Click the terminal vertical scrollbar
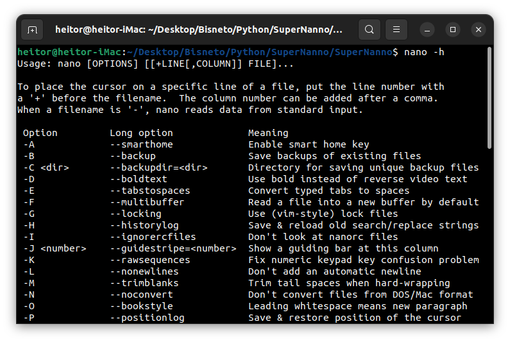The image size is (510, 342). click(489, 98)
